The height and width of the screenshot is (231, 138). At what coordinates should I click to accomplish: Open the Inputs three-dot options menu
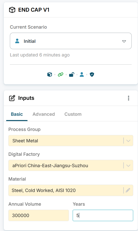129,98
